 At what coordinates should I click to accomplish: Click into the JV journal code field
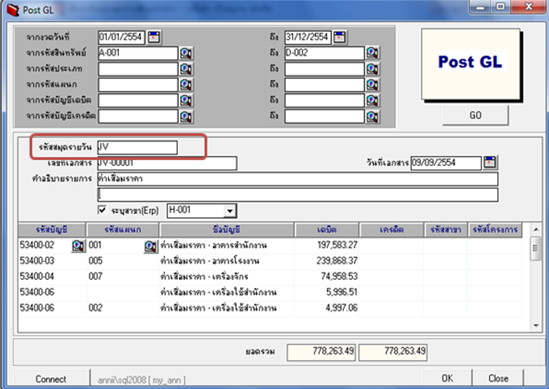(x=138, y=147)
